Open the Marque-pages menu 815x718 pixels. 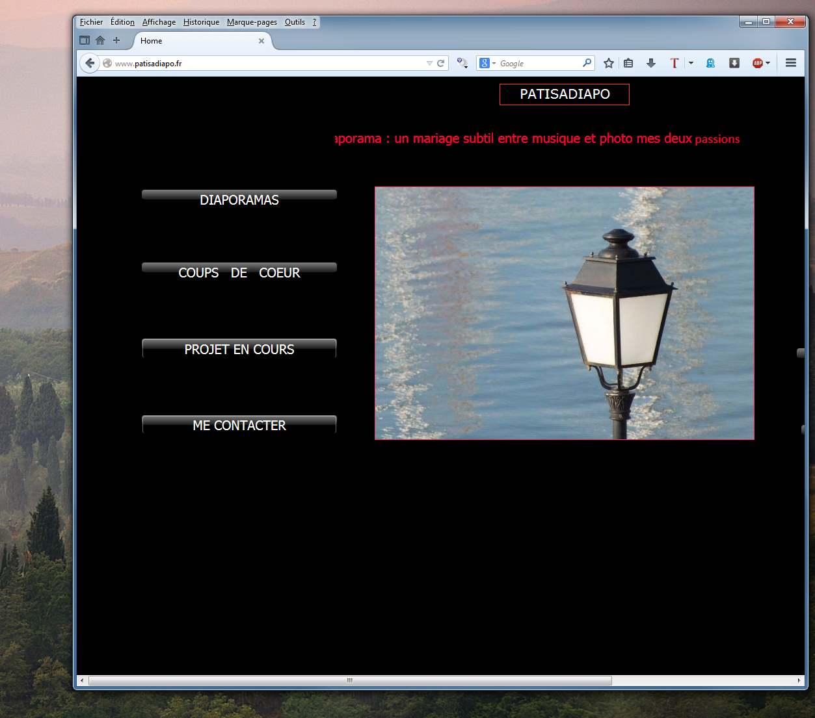[x=252, y=22]
